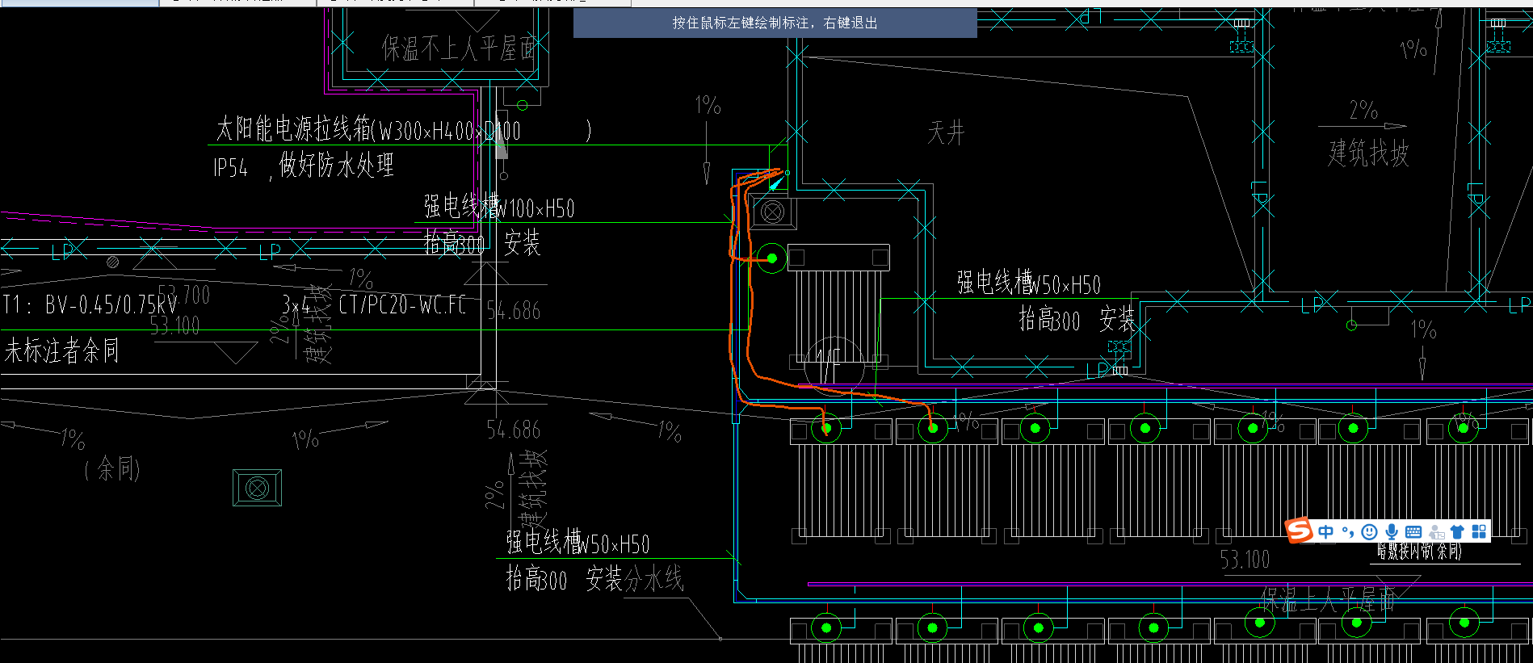Select the (余同) text on the left
Viewport: 1533px width, 663px height.
(x=112, y=468)
